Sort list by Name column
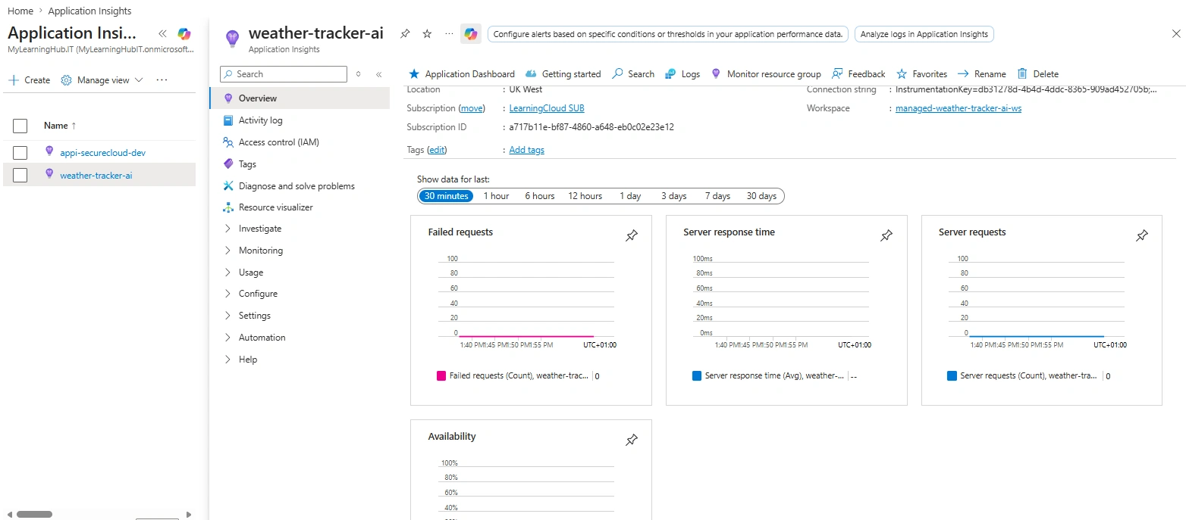Viewport: 1186px width, 520px height. tap(60, 126)
